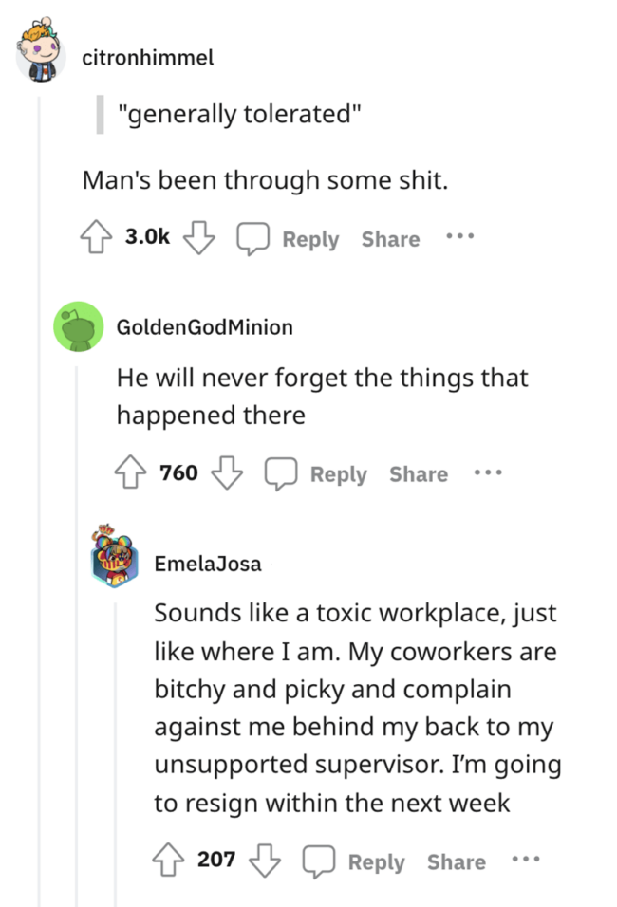
Task: Open GoldenGodMinion's avatar
Action: pos(78,326)
